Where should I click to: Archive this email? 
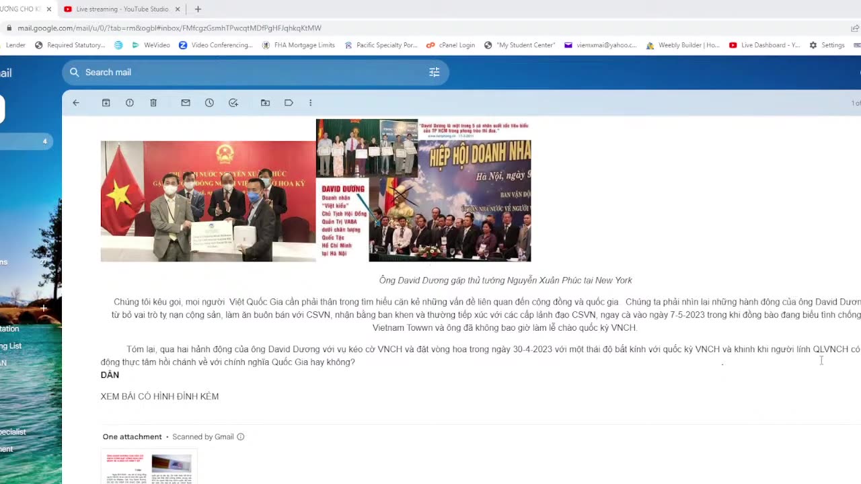(x=106, y=103)
